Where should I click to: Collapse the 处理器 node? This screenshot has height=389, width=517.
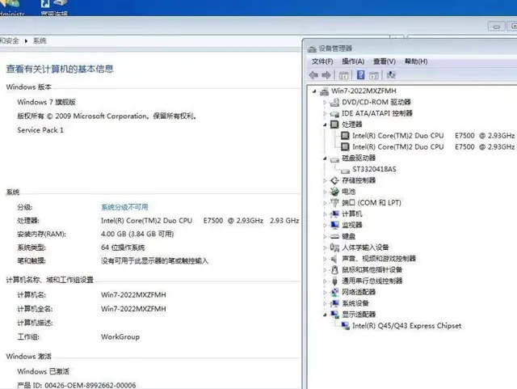[325, 125]
